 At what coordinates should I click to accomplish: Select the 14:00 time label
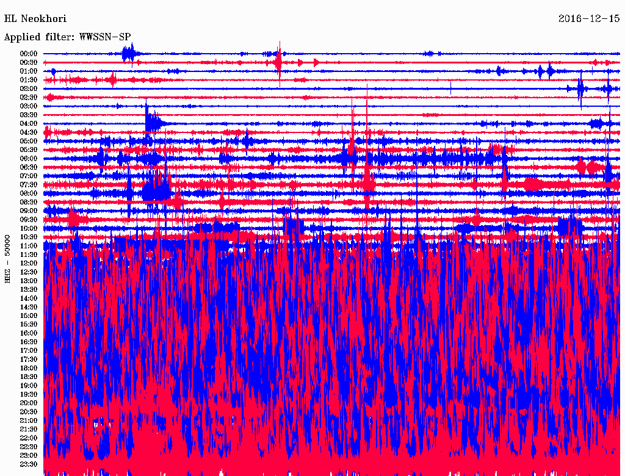tap(29, 298)
